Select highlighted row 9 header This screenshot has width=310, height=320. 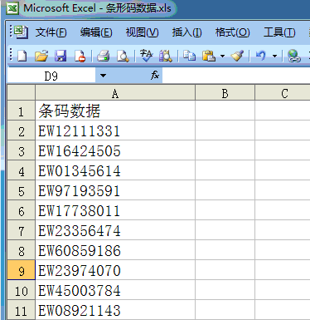21,270
